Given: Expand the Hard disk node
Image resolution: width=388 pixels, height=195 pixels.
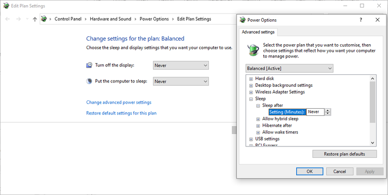Looking at the screenshot, I should (251, 79).
